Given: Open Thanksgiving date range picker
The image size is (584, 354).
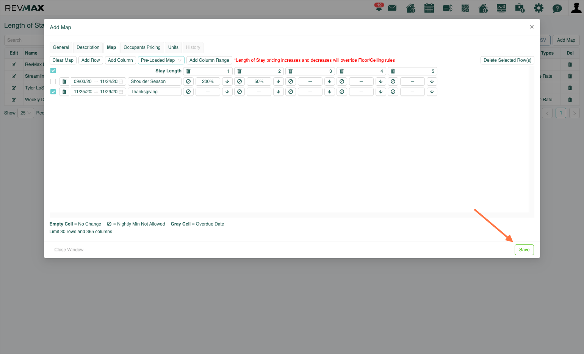Looking at the screenshot, I should pyautogui.click(x=99, y=92).
